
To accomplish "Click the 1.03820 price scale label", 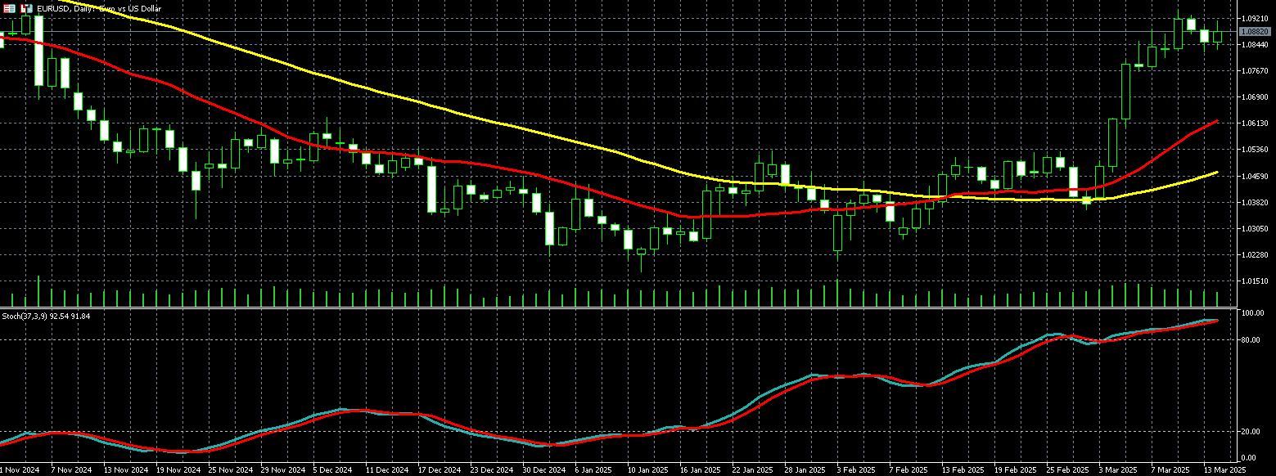I will 1256,202.
